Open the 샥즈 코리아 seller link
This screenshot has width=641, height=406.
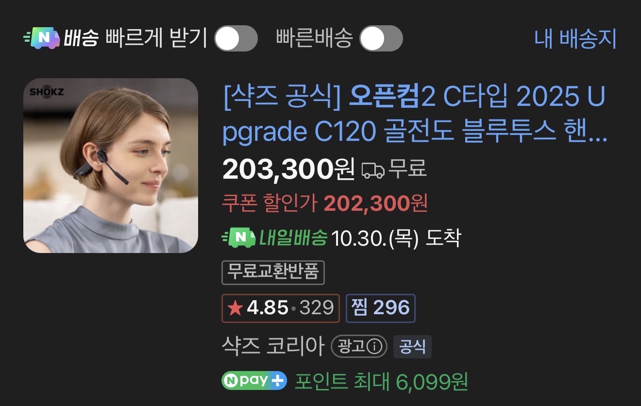(x=272, y=346)
